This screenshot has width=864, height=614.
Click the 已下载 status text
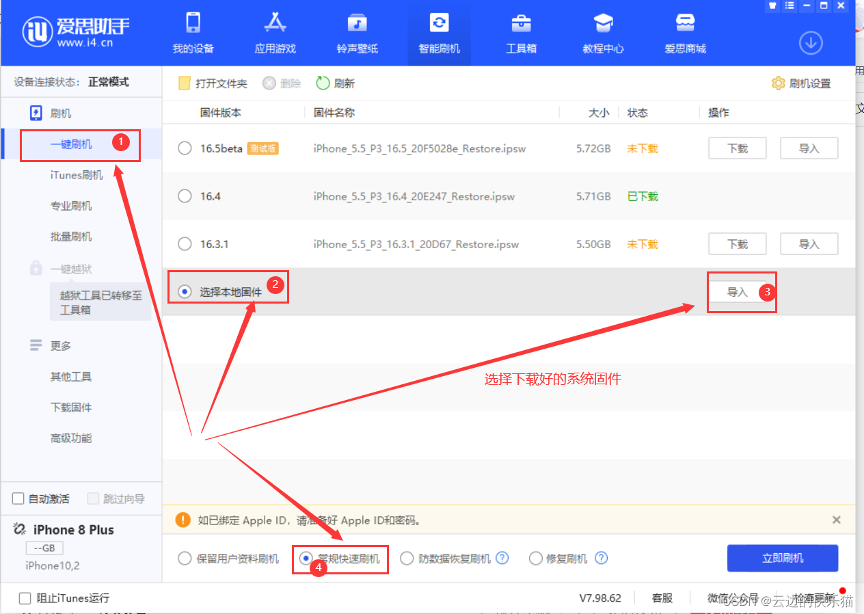point(643,196)
